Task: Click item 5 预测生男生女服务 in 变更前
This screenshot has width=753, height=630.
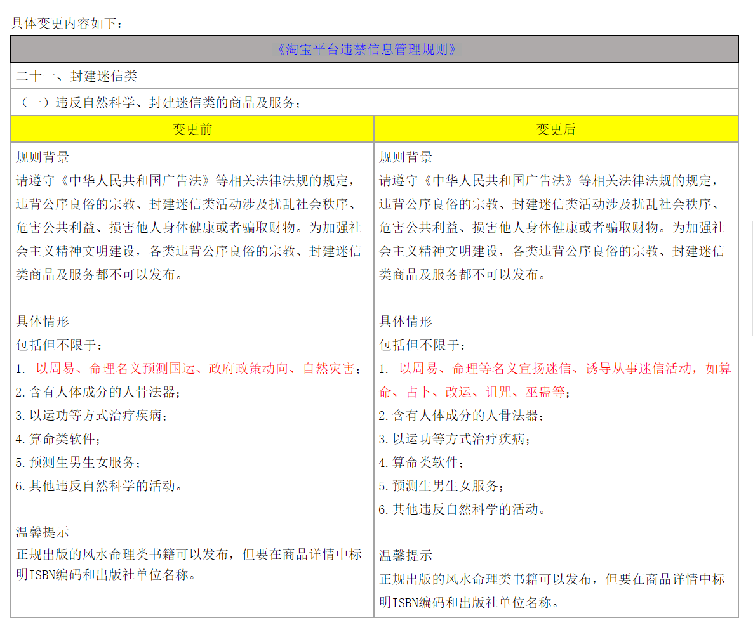Action: (x=78, y=462)
